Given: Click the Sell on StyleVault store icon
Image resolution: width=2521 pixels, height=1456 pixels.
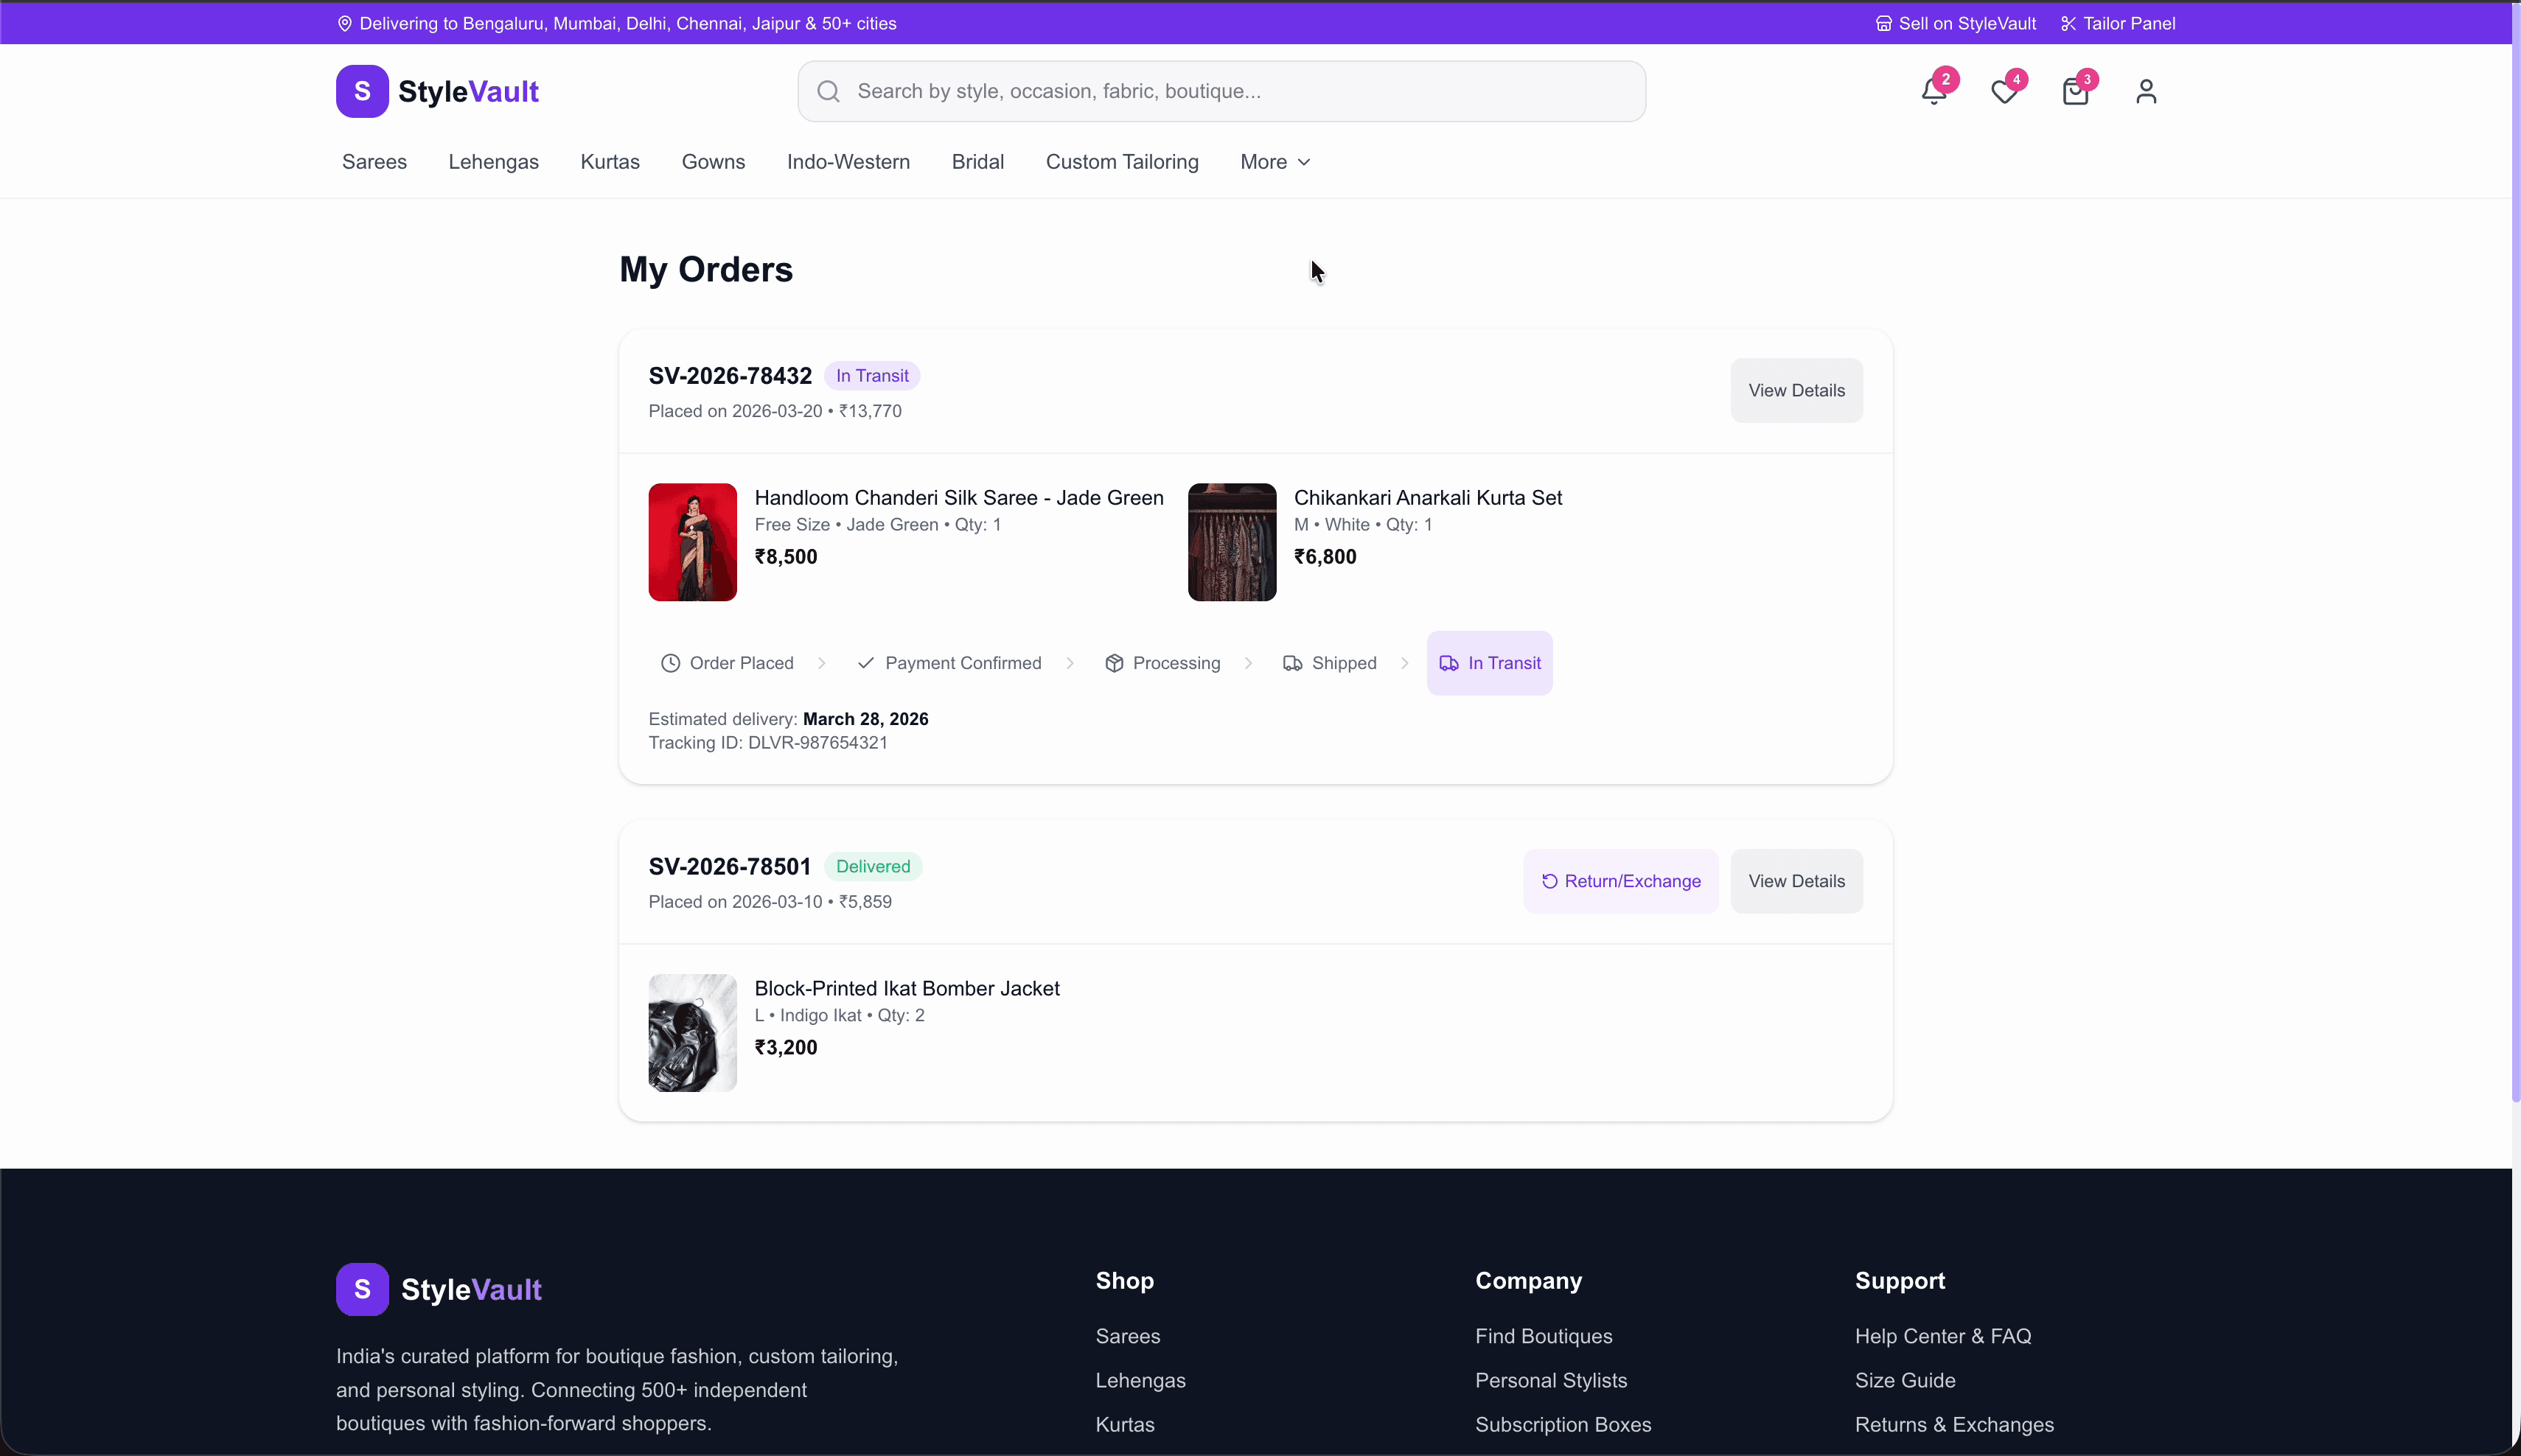Looking at the screenshot, I should tap(1884, 23).
